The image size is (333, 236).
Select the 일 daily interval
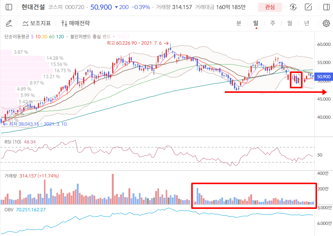coord(256,23)
